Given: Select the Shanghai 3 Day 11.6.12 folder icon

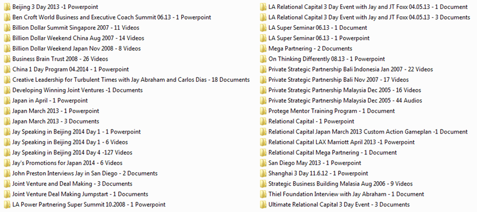Looking at the screenshot, I should tap(263, 174).
